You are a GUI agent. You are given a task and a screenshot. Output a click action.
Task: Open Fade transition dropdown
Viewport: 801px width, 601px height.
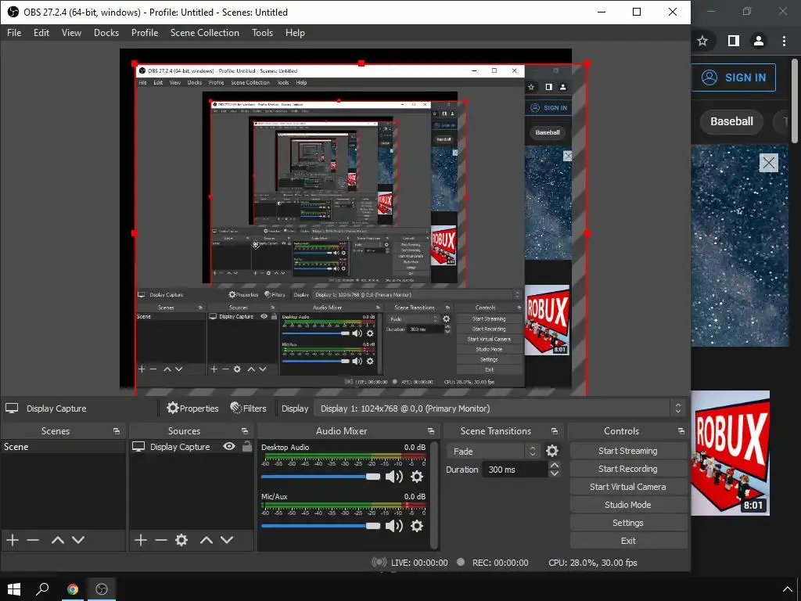pyautogui.click(x=493, y=452)
